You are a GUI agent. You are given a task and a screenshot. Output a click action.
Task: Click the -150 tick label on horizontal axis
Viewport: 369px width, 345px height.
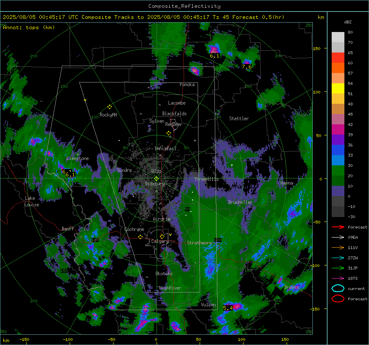pos(24,339)
